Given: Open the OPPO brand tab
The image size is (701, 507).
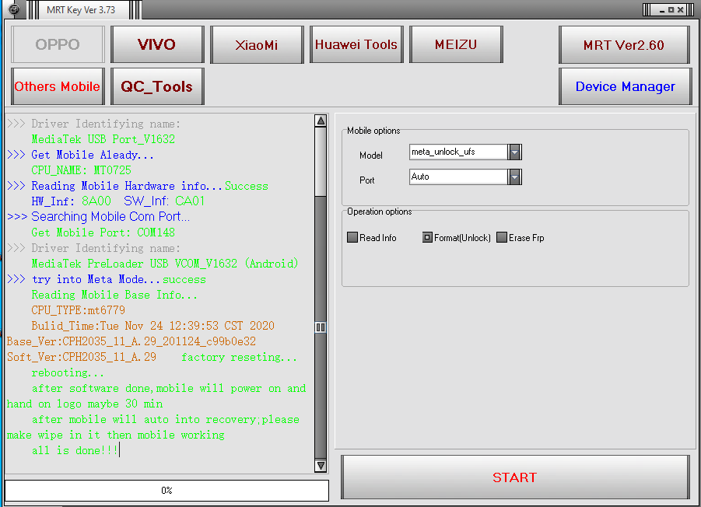Looking at the screenshot, I should (x=58, y=44).
